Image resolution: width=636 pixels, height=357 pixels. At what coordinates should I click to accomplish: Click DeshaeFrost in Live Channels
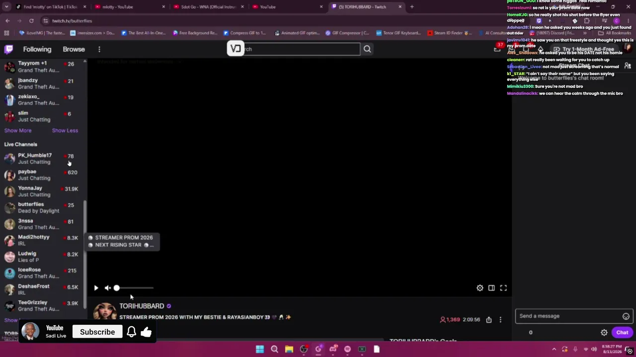coord(40,289)
